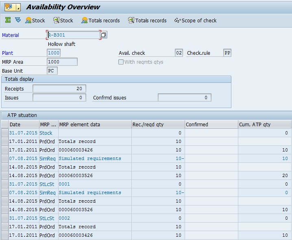292x240 pixels.
Task: Open Scope of check
Action: tap(195, 20)
